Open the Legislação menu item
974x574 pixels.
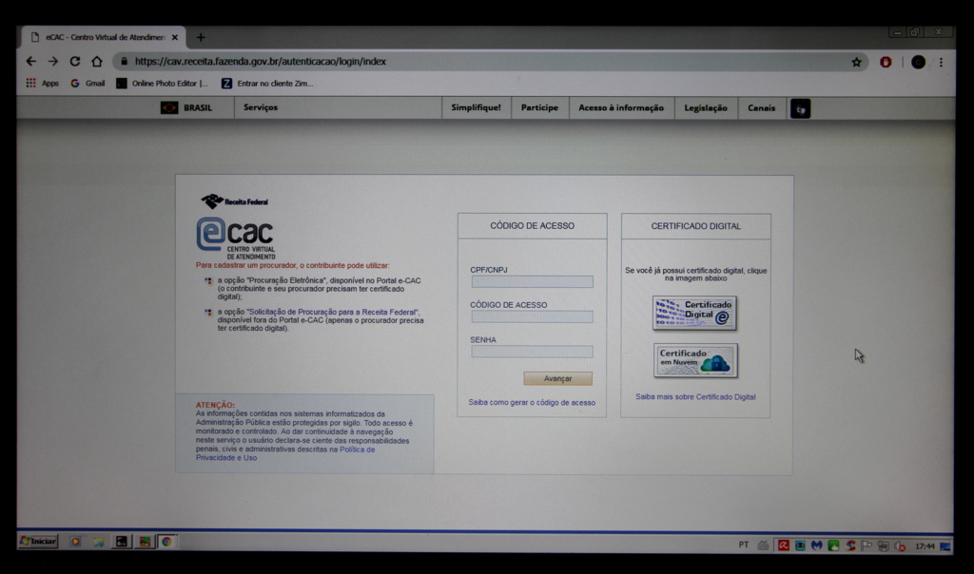click(x=706, y=107)
